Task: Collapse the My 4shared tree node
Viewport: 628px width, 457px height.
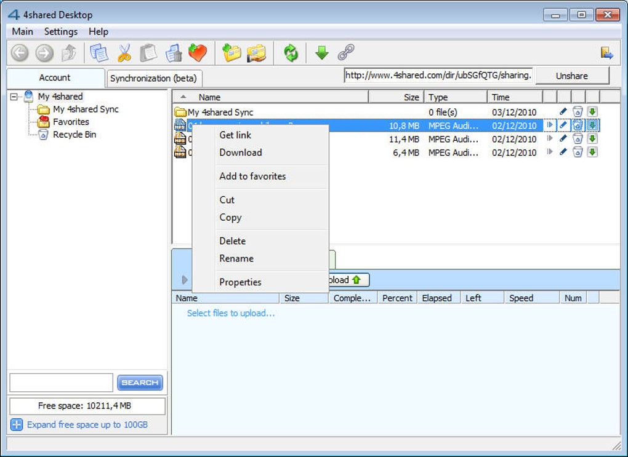Action: 14,97
